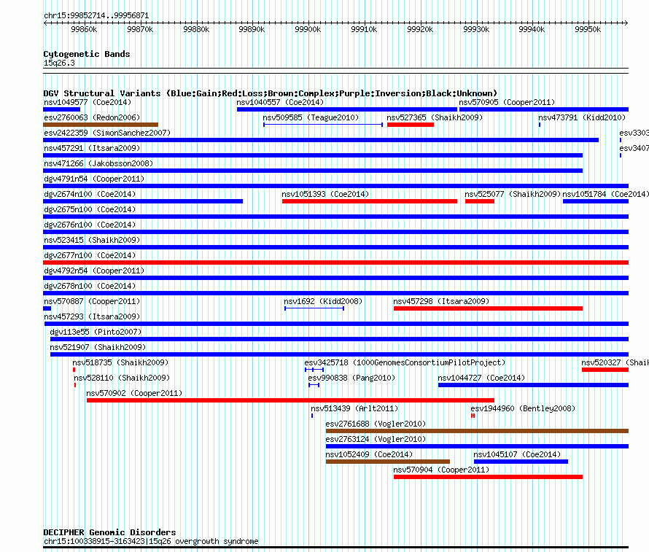Click the 99950k ruler position

tap(588, 29)
